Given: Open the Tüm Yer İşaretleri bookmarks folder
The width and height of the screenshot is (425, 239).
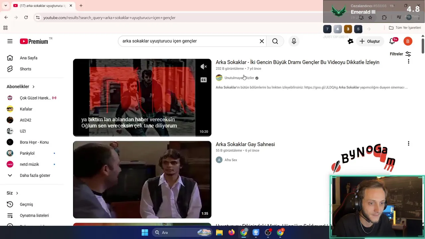Looking at the screenshot, I should (x=405, y=28).
